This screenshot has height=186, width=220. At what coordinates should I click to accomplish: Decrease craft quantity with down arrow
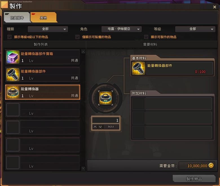click(100, 127)
